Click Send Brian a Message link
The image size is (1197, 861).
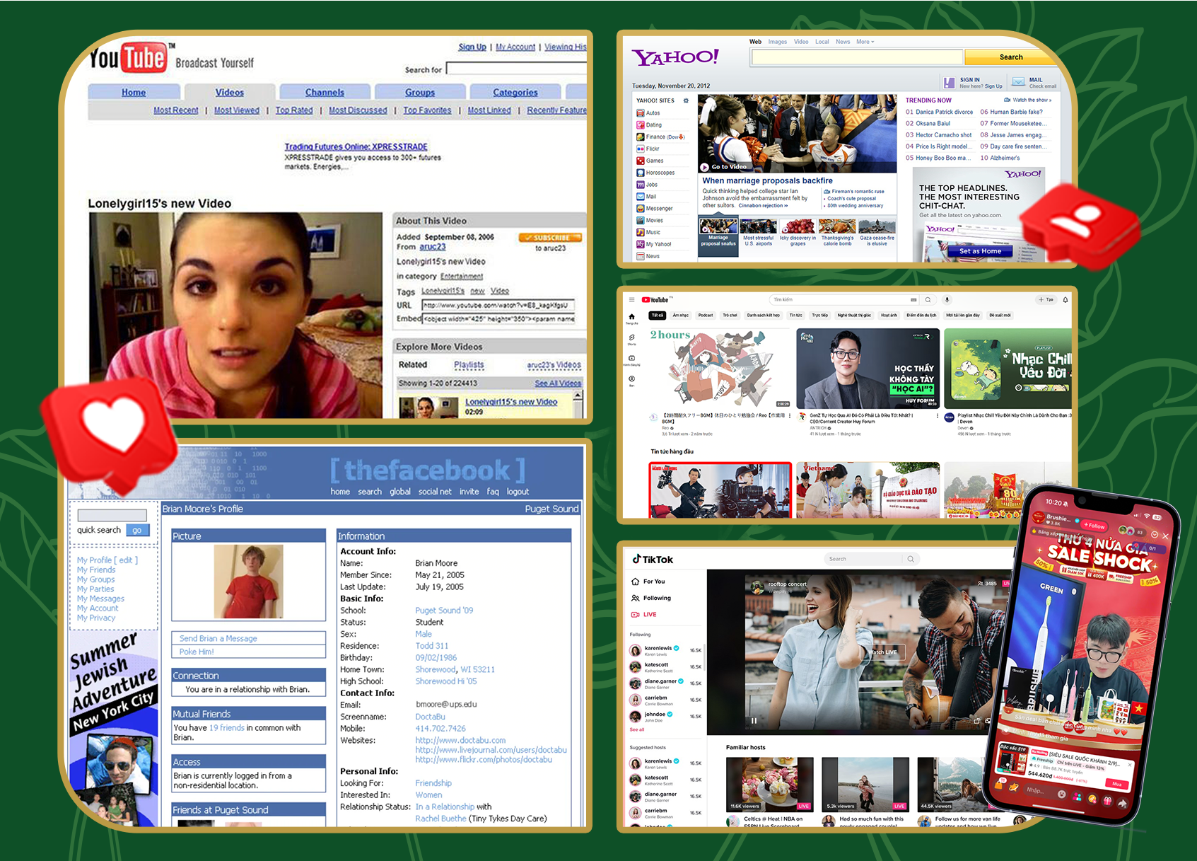point(218,638)
